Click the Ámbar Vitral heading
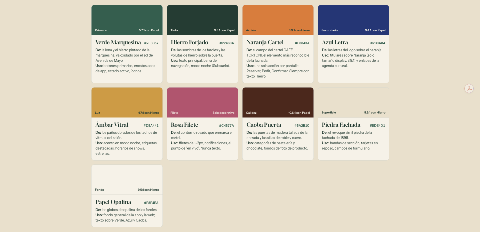 [112, 124]
